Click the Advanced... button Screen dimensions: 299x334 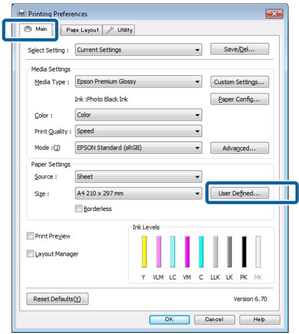240,148
